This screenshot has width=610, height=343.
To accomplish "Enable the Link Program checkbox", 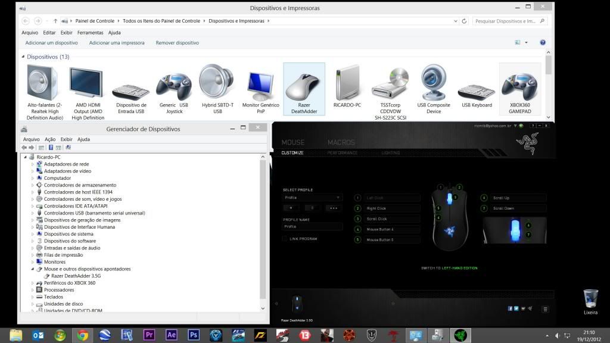I will 284,239.
